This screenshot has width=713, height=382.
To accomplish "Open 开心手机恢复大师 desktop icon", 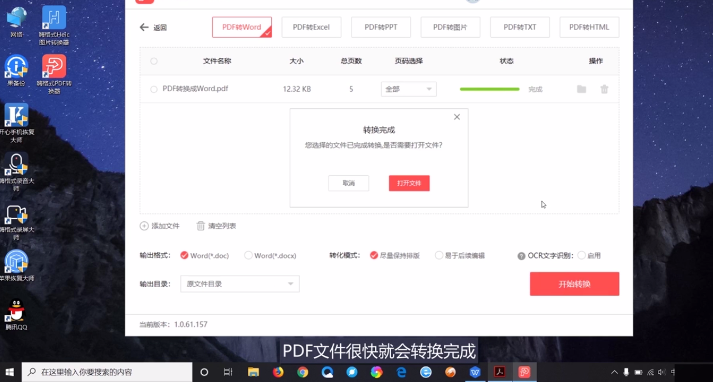I will (16, 123).
